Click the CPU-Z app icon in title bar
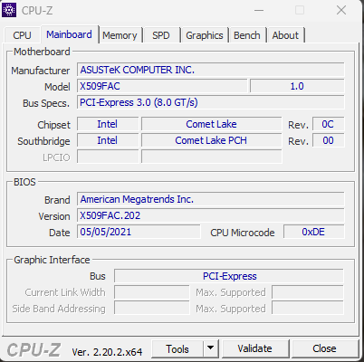This screenshot has height=362, width=364. point(9,10)
